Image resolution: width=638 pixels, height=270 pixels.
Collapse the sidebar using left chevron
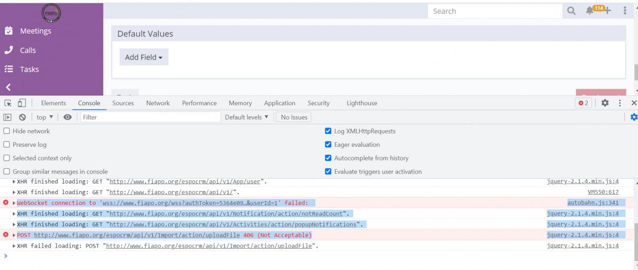[8, 87]
